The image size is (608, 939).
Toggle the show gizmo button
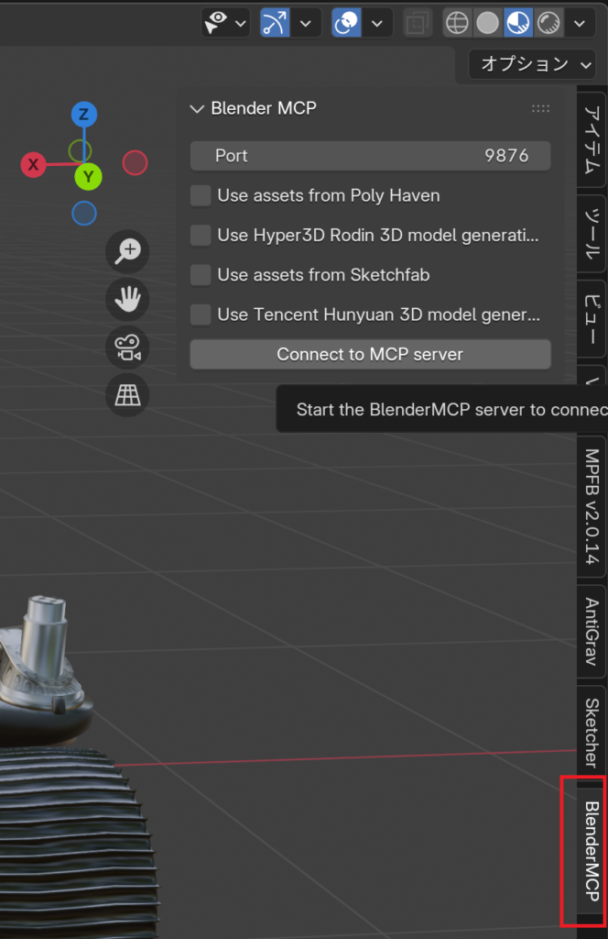tap(275, 22)
